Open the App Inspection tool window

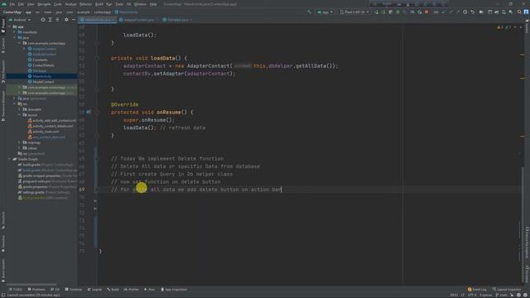click(x=174, y=290)
